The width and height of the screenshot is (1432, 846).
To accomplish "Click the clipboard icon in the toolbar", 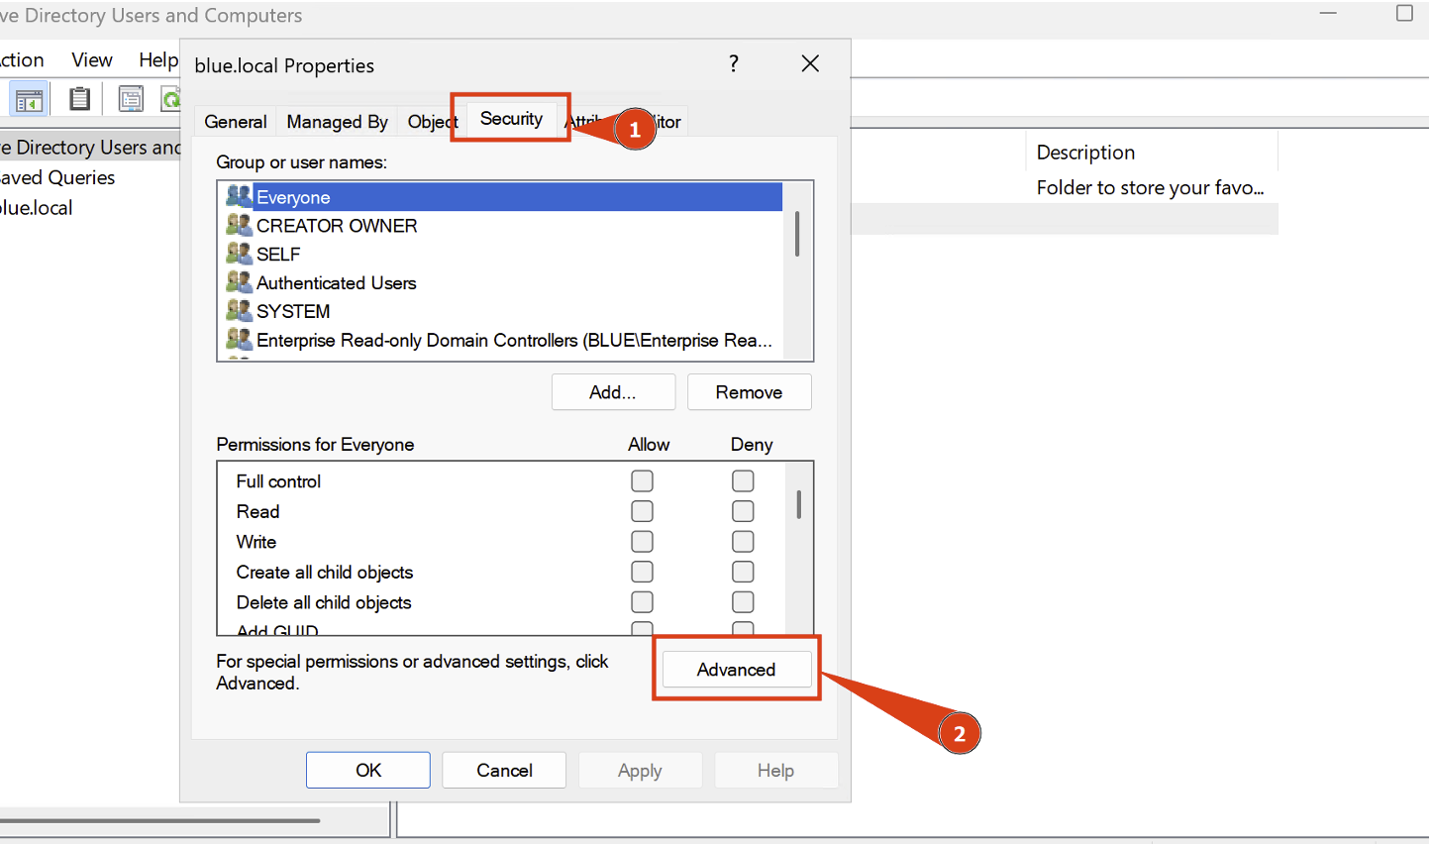I will click(x=79, y=99).
